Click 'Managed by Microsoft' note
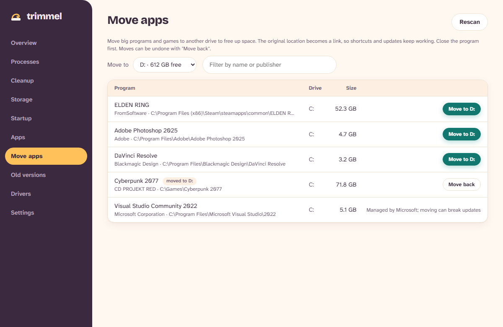The height and width of the screenshot is (327, 503). pyautogui.click(x=423, y=210)
